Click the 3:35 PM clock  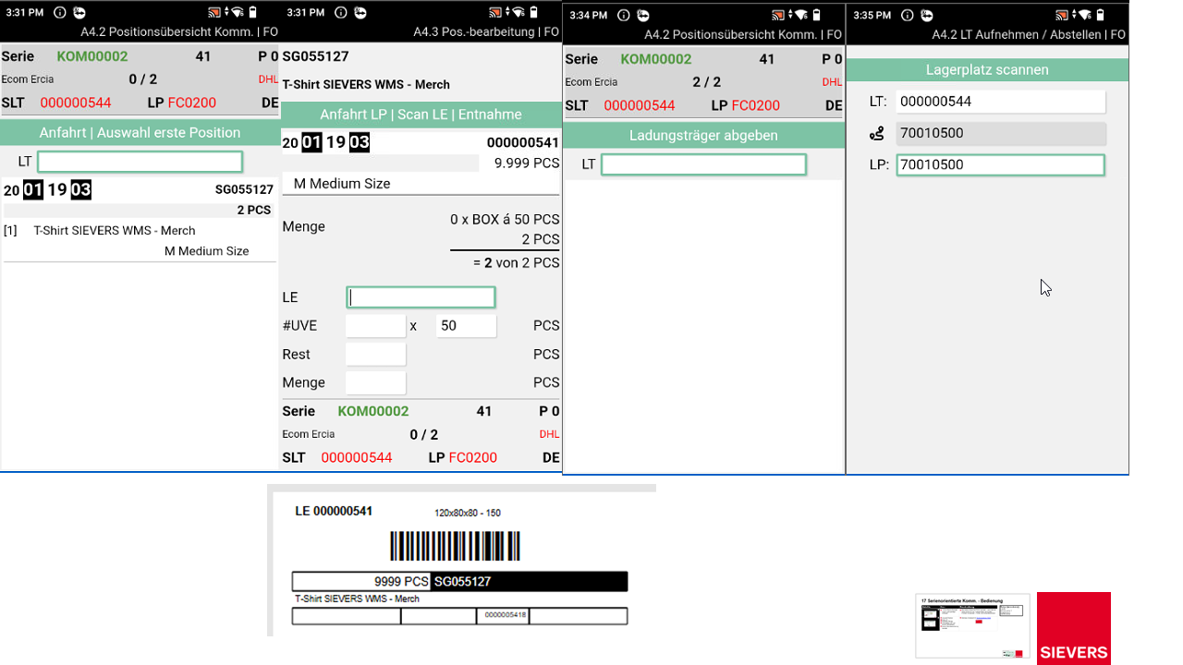tap(873, 16)
